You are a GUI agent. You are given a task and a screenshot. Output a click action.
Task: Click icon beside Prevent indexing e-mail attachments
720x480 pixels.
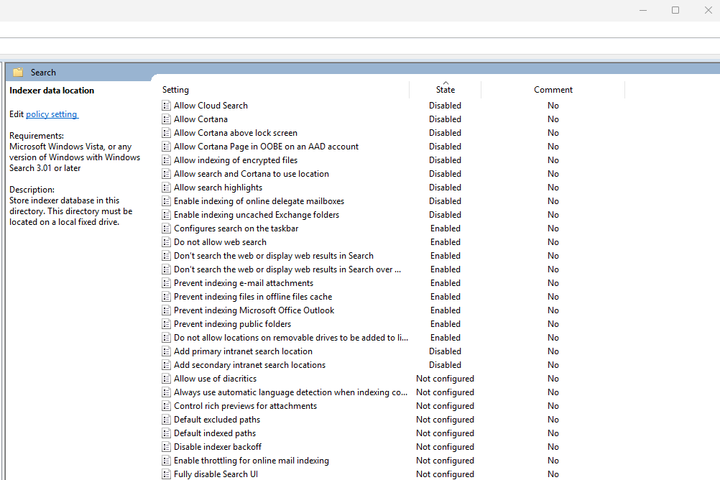(166, 283)
